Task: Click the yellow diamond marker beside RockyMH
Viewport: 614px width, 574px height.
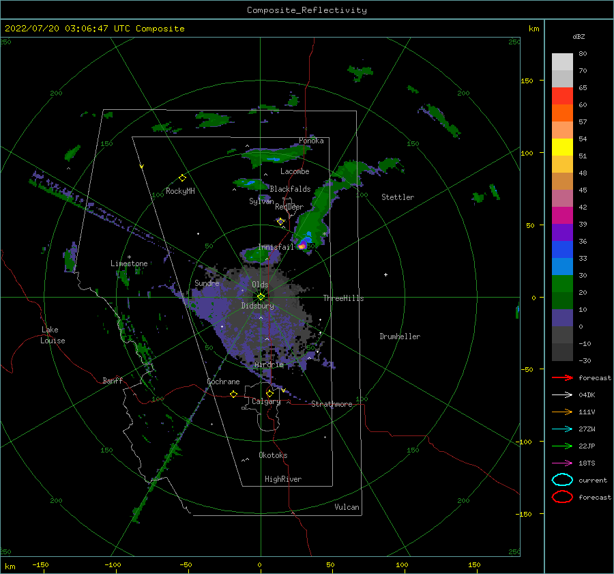Action: click(182, 178)
